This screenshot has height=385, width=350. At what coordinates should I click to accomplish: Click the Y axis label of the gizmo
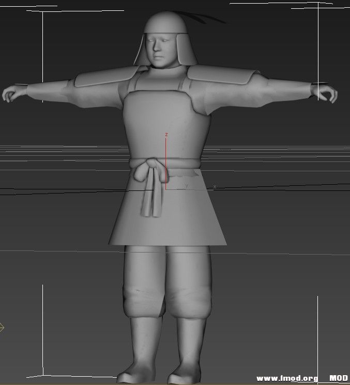(x=187, y=186)
